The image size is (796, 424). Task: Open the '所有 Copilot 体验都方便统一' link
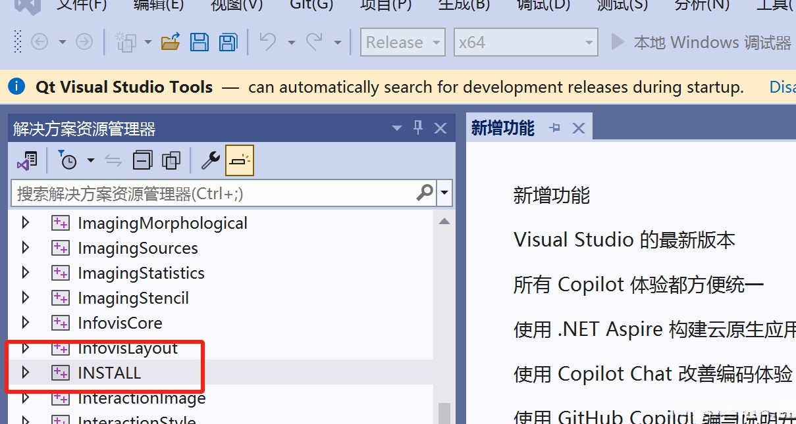[x=639, y=285]
